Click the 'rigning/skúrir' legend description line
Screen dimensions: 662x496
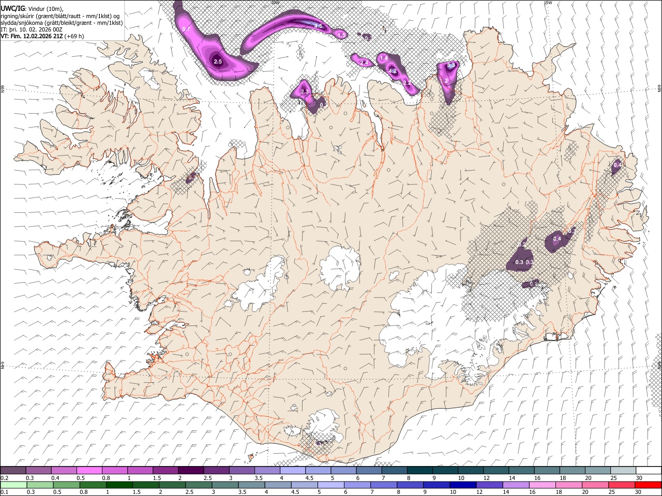coord(59,16)
